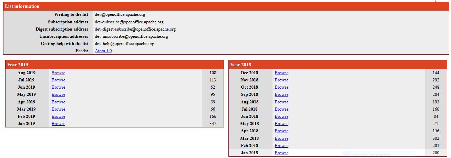Browse the Mar 2019 archive
Image resolution: width=451 pixels, height=158 pixels.
pos(58,109)
